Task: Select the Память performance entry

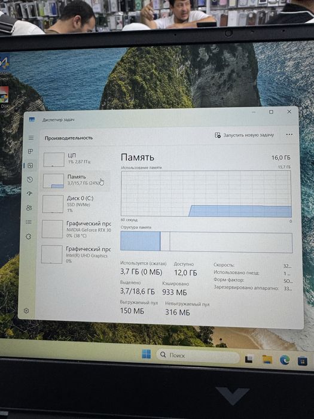Action: pos(75,181)
